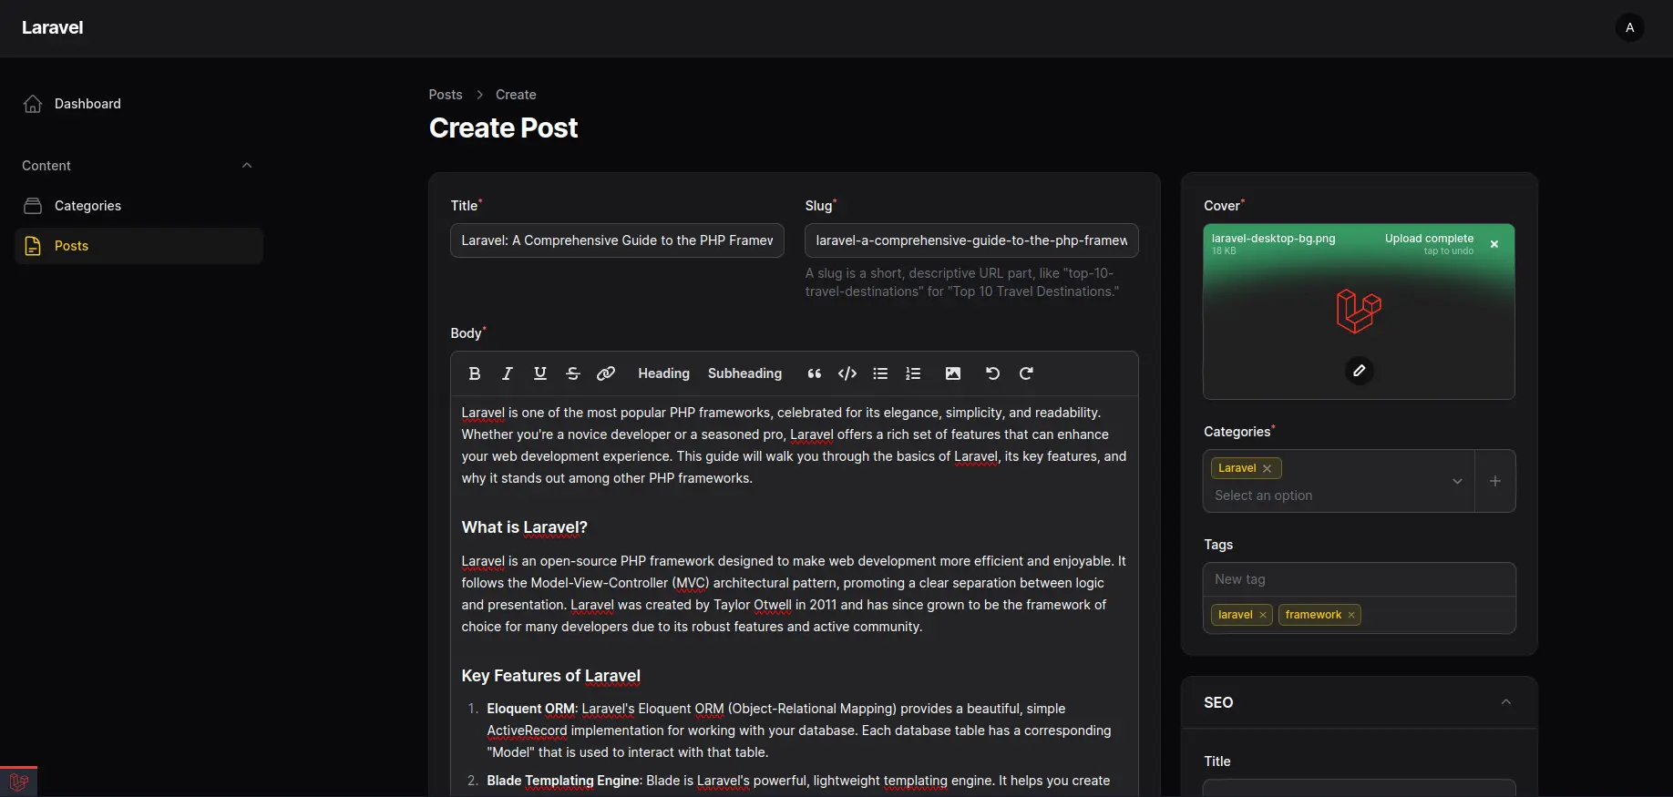
Task: Open the Categories select dropdown arrow
Action: pyautogui.click(x=1457, y=481)
